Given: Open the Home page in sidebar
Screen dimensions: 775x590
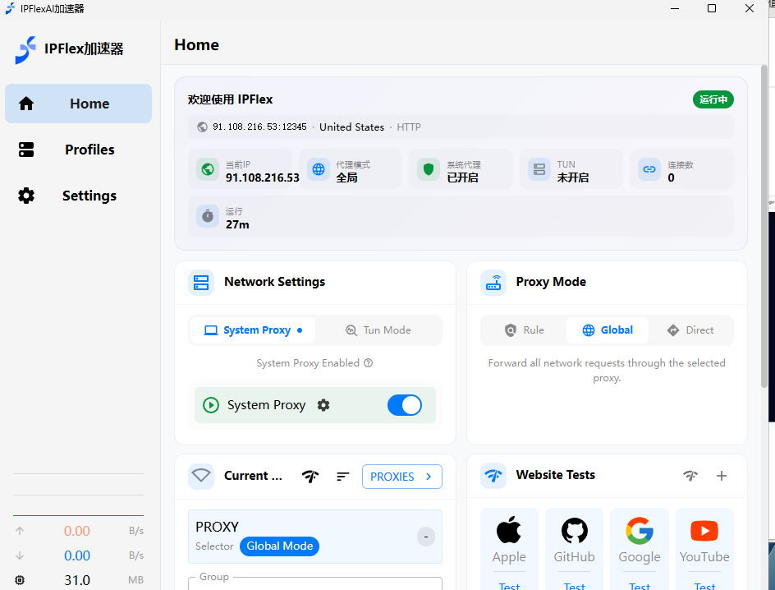Looking at the screenshot, I should click(78, 104).
